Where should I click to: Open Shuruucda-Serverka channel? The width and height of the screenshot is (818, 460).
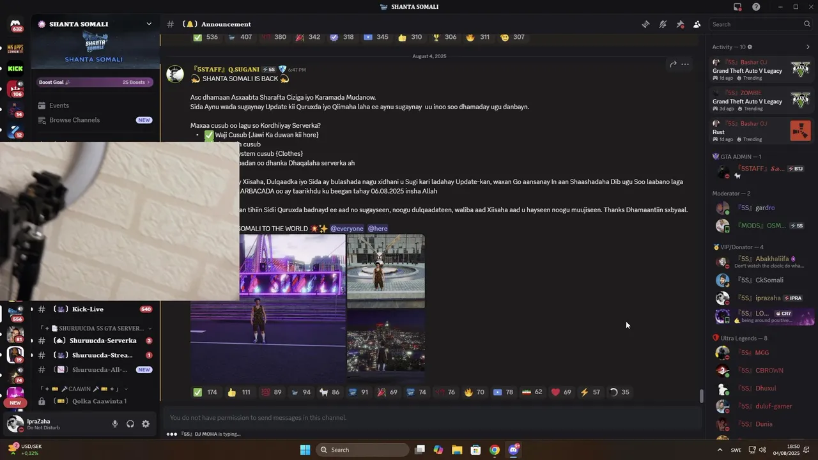coord(95,341)
